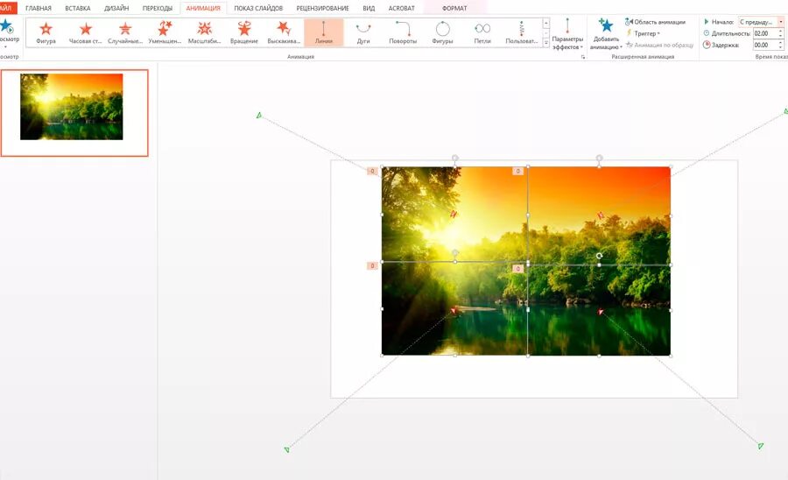Click the Задержка delay field
The height and width of the screenshot is (480, 788).
(765, 46)
